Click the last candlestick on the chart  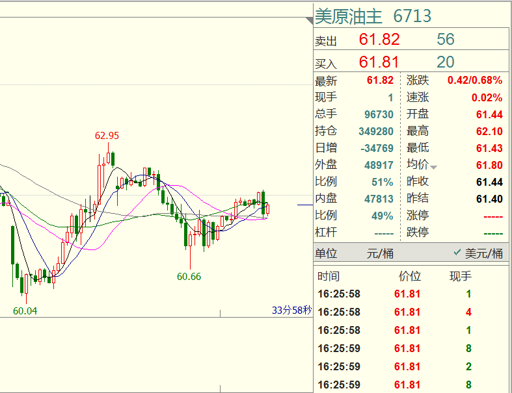tap(268, 210)
